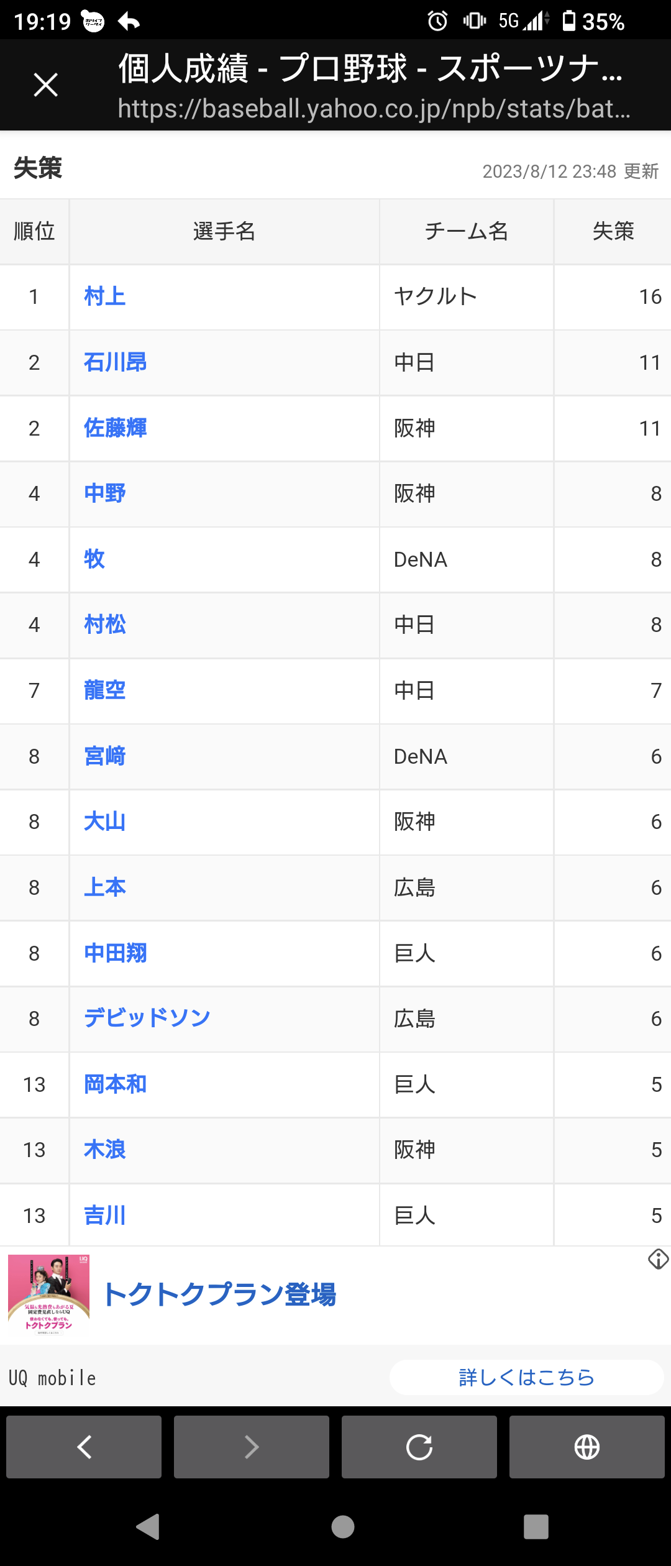Open the トクトクプラン登場 ad headline

tap(219, 1295)
